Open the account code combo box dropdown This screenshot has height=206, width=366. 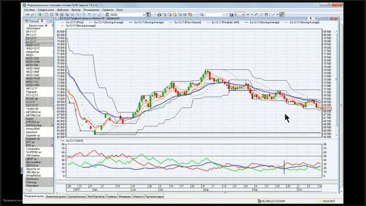[144, 15]
